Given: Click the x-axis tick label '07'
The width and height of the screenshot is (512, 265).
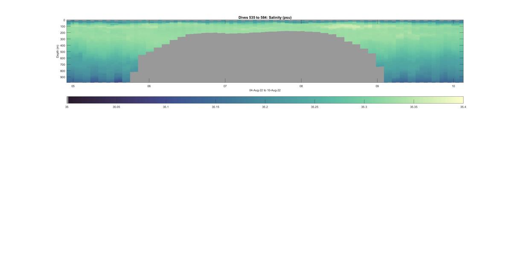Looking at the screenshot, I should click(x=225, y=86).
